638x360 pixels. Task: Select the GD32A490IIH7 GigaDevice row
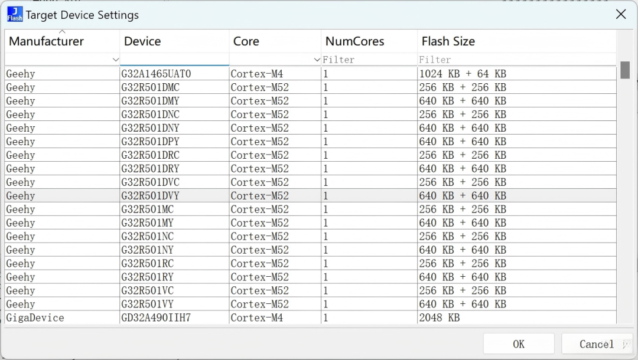311,318
